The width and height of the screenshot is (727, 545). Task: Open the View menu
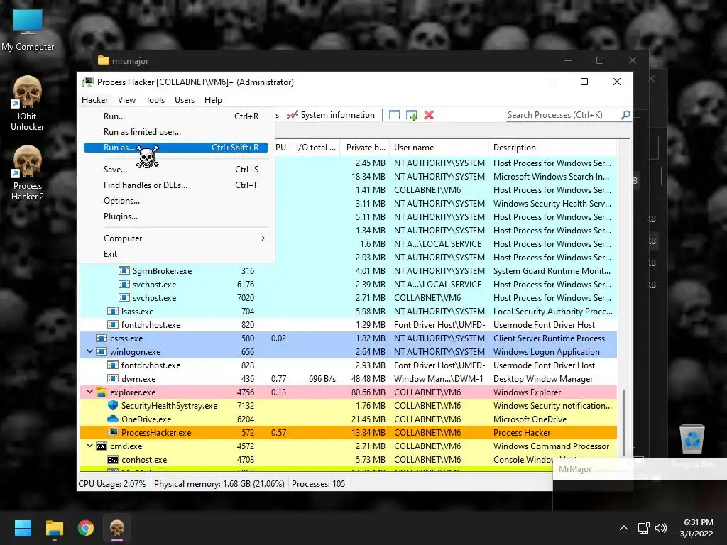pos(126,100)
